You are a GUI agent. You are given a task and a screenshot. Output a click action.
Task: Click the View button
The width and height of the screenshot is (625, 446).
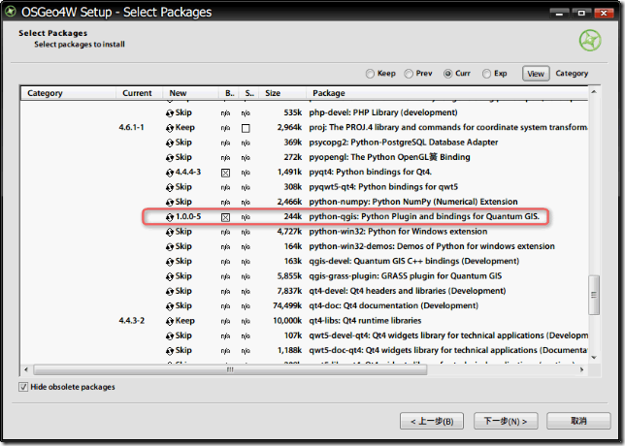click(536, 74)
